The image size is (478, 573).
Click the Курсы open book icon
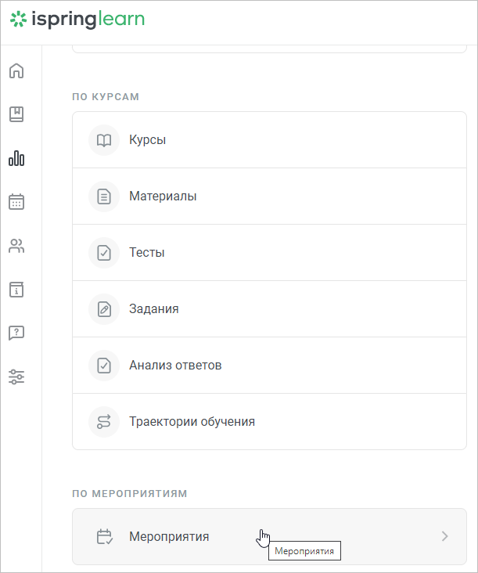click(x=104, y=140)
